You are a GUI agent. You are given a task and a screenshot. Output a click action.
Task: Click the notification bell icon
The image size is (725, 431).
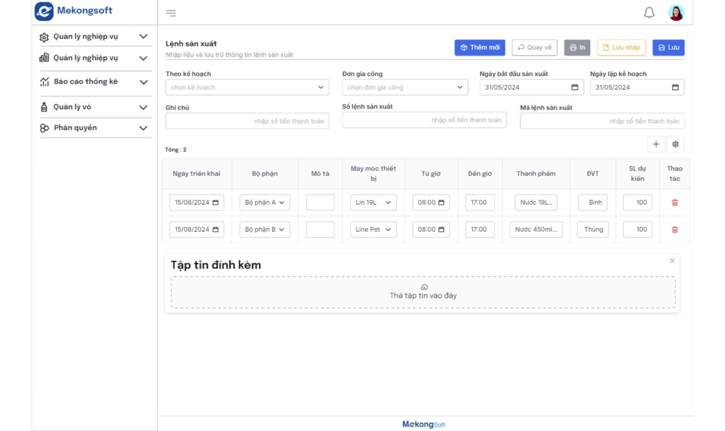pos(649,13)
